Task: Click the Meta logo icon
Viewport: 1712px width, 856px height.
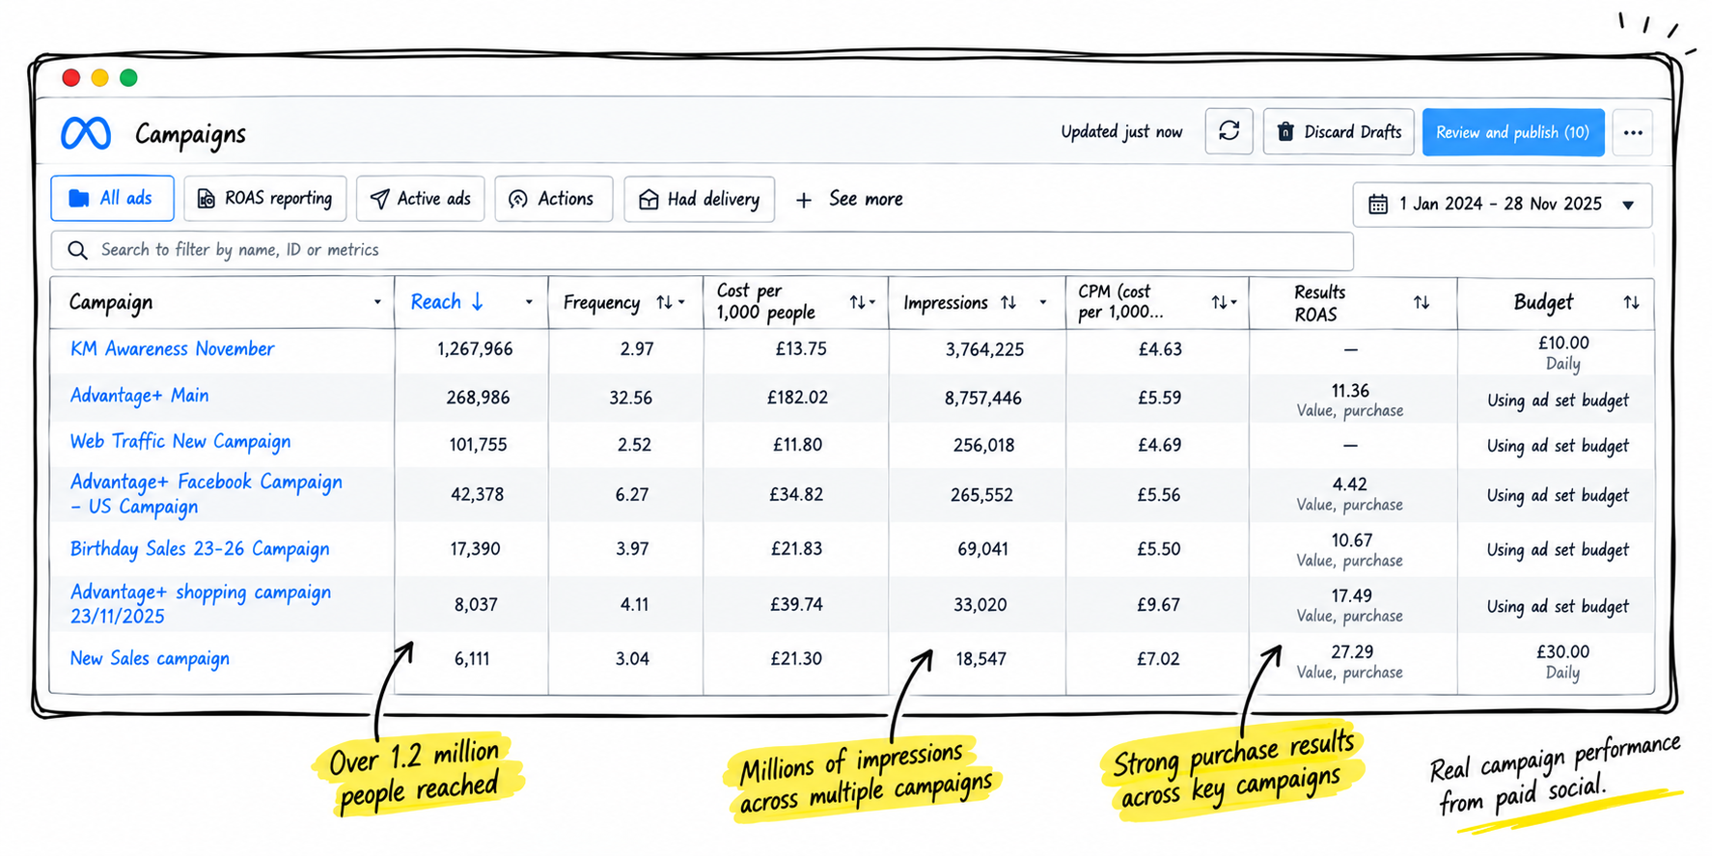Action: (86, 133)
